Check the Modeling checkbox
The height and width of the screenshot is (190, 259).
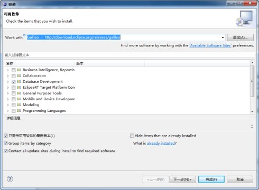[x=14, y=105]
